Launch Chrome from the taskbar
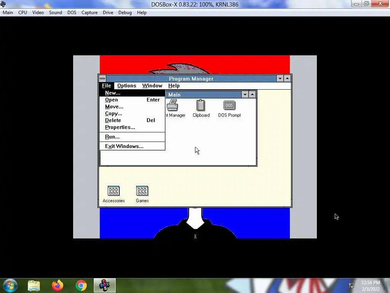390x293 pixels. (81, 285)
